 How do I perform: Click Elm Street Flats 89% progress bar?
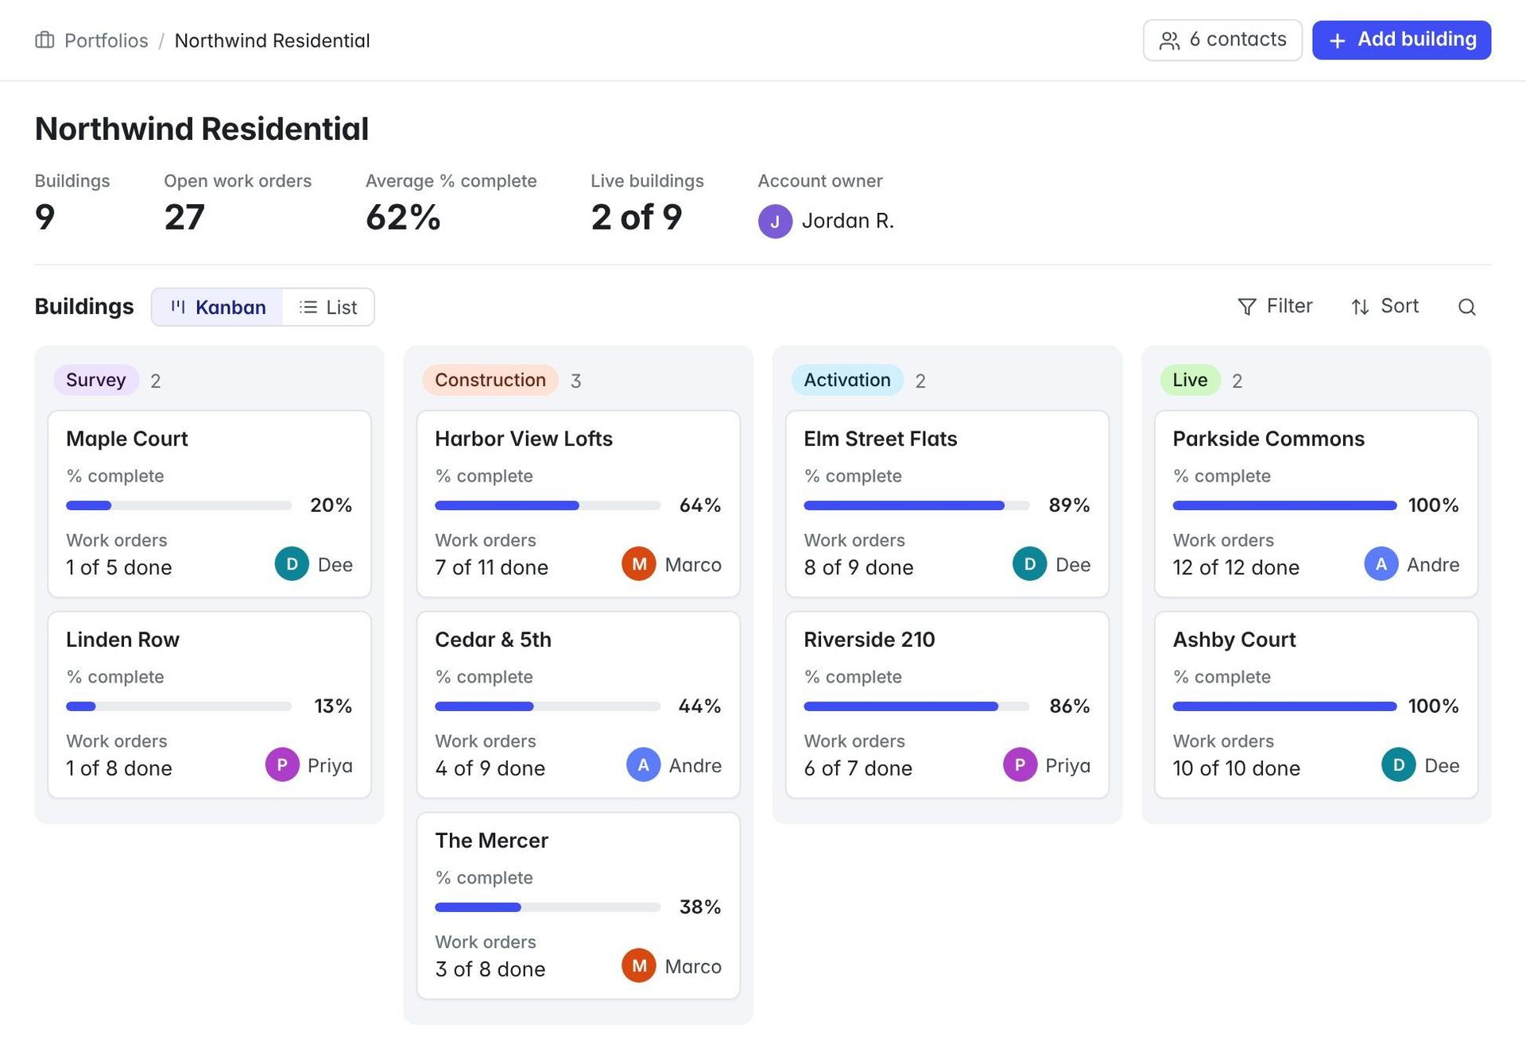click(916, 505)
